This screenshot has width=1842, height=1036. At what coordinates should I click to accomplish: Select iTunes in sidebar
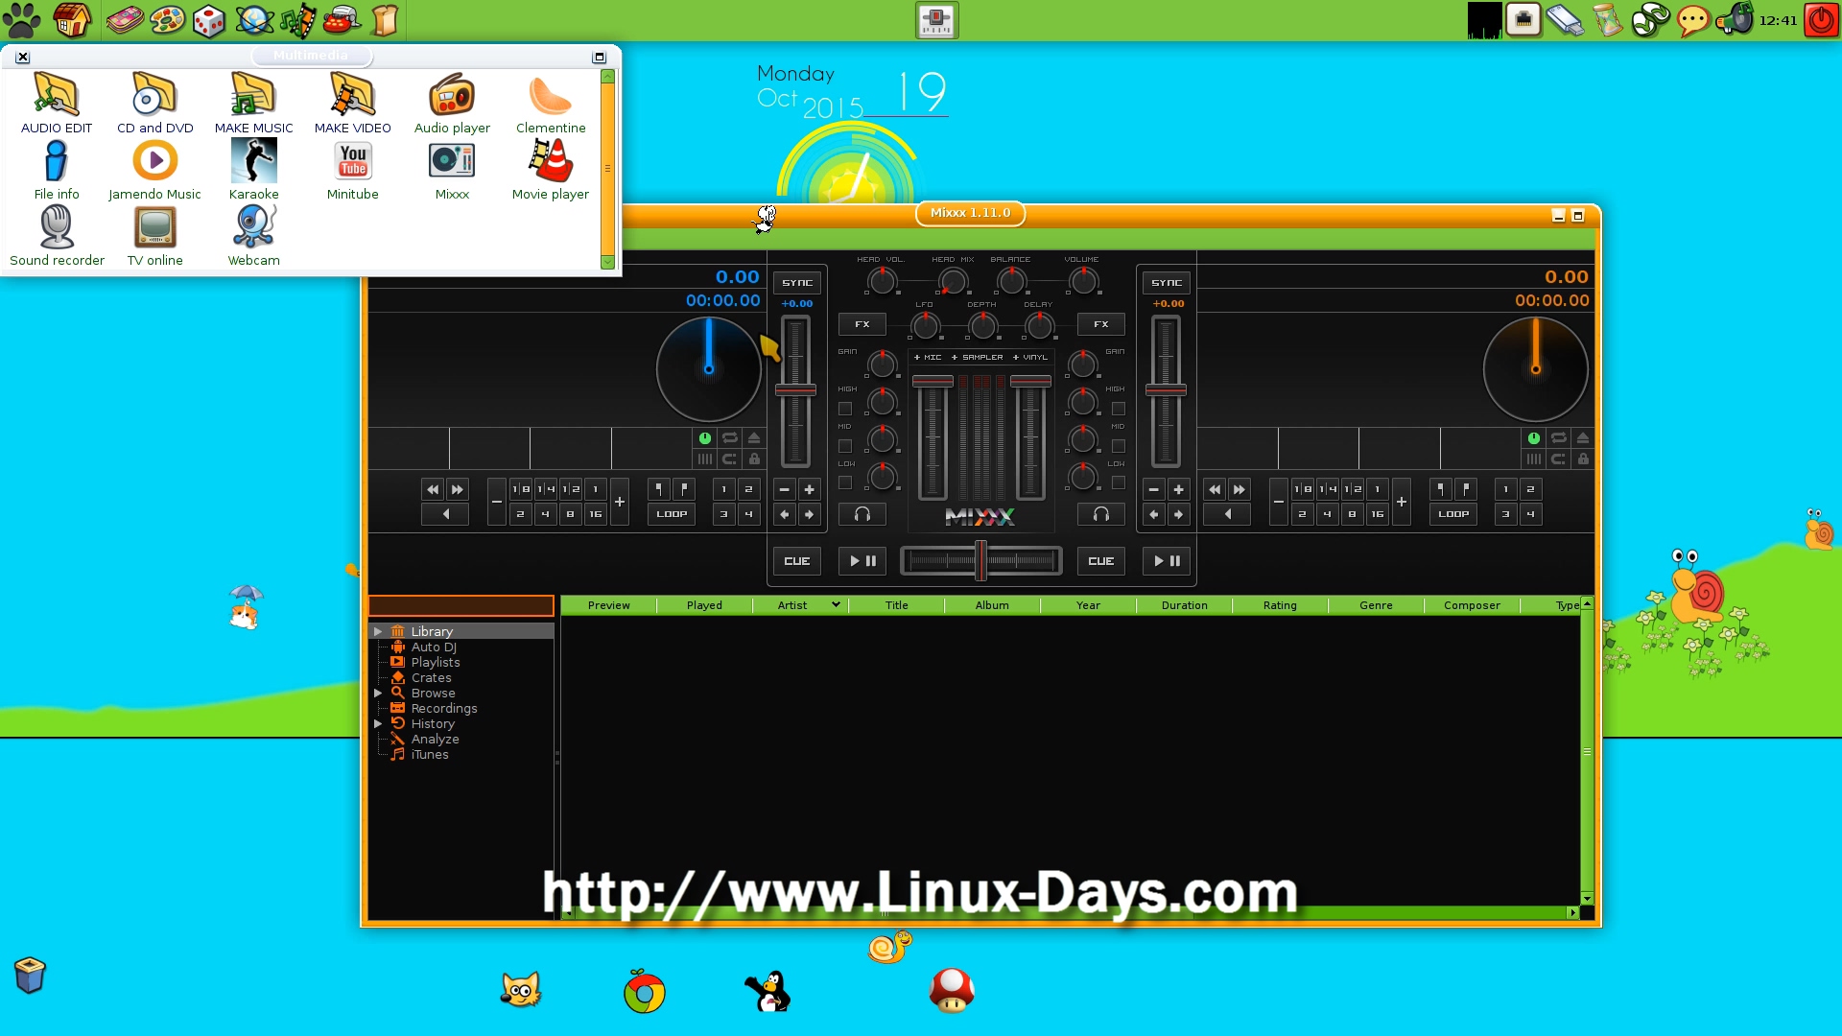[x=429, y=754]
